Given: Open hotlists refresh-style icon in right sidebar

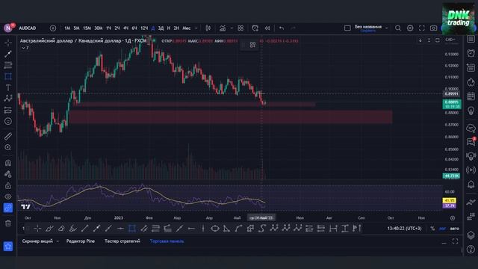Looking at the screenshot, I should pyautogui.click(x=471, y=82).
